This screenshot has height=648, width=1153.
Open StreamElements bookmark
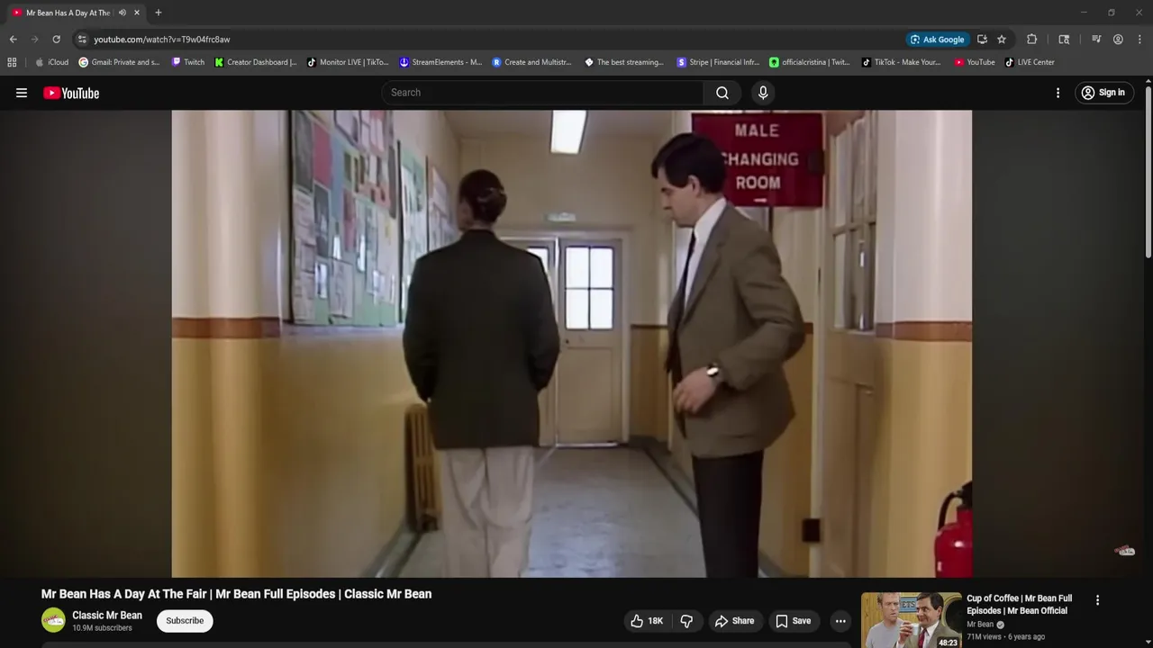click(440, 62)
